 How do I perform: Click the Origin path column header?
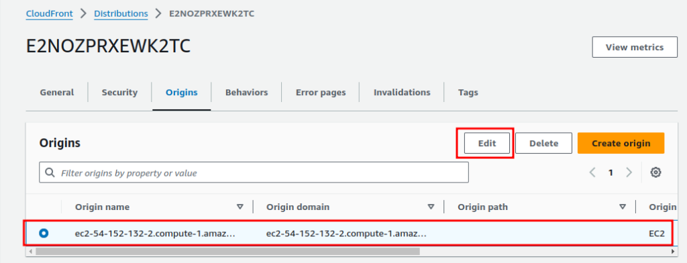[x=482, y=207]
